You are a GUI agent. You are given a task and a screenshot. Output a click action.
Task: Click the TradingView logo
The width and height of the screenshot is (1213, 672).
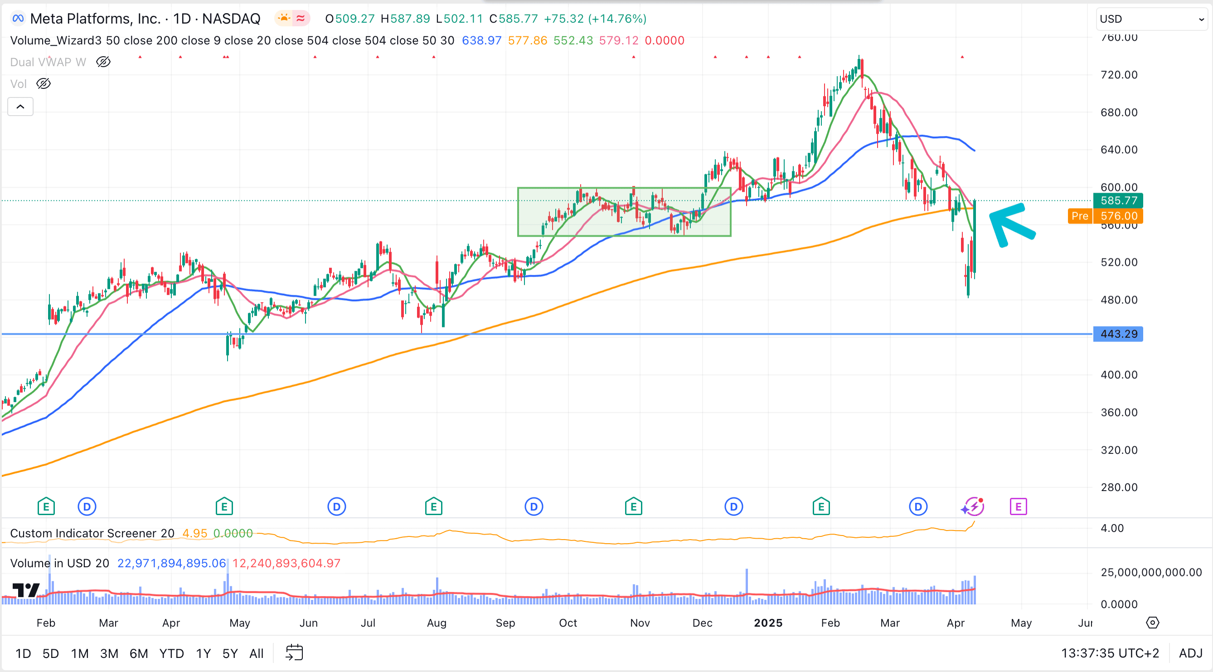tap(26, 590)
